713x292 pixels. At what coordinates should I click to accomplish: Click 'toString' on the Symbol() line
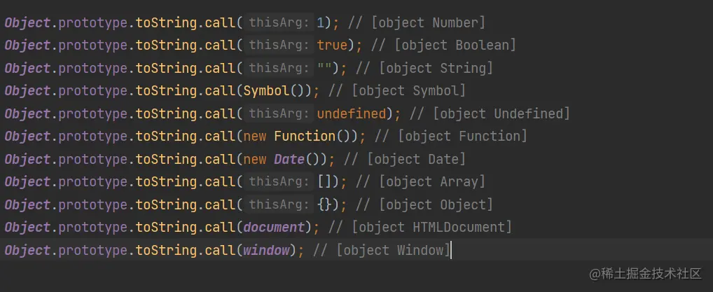(x=165, y=91)
